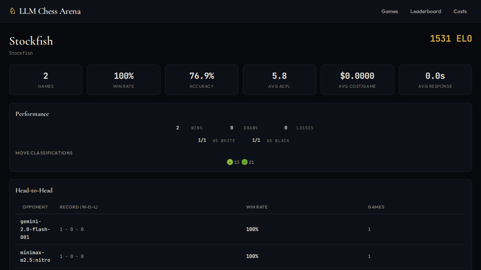
Task: Click the chess knight logo icon
Action: pos(12,11)
